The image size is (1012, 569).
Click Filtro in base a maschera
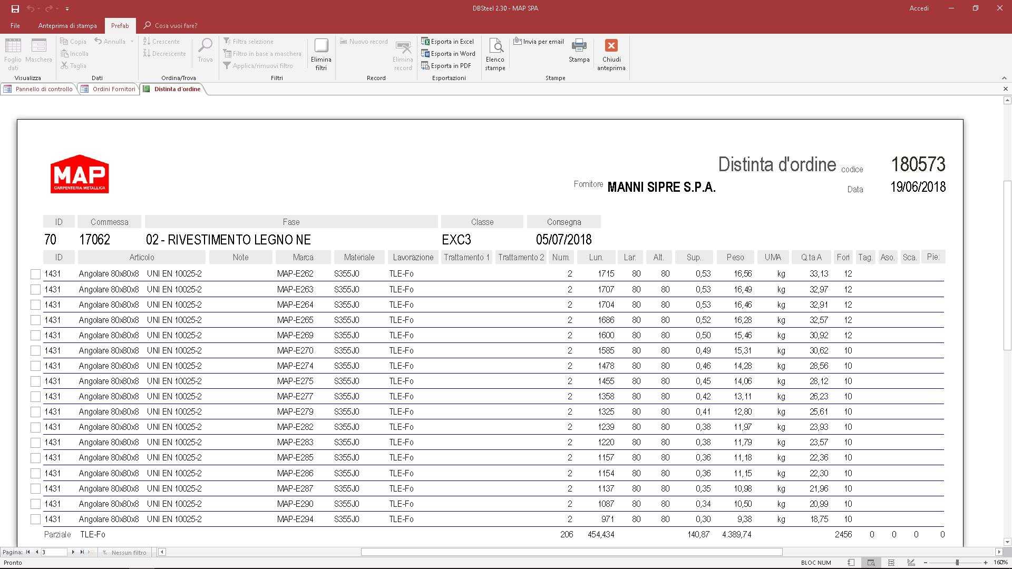pyautogui.click(x=262, y=53)
